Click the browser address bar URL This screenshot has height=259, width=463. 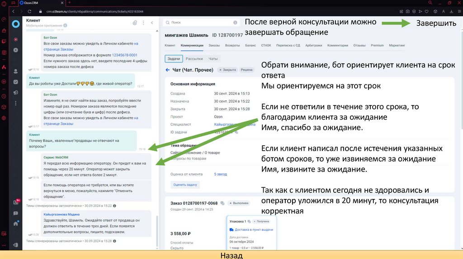[x=95, y=11]
